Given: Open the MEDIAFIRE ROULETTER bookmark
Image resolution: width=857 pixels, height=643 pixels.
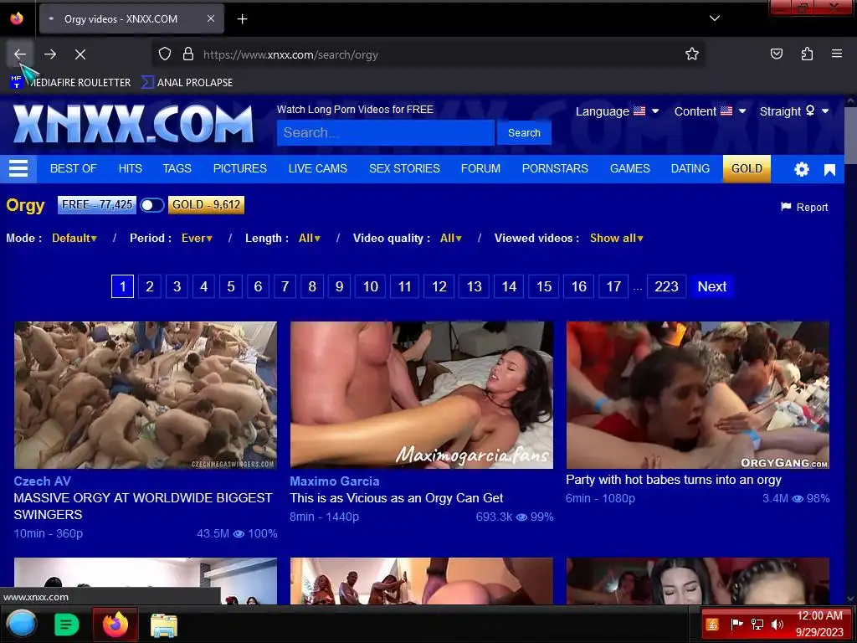Looking at the screenshot, I should tap(70, 83).
